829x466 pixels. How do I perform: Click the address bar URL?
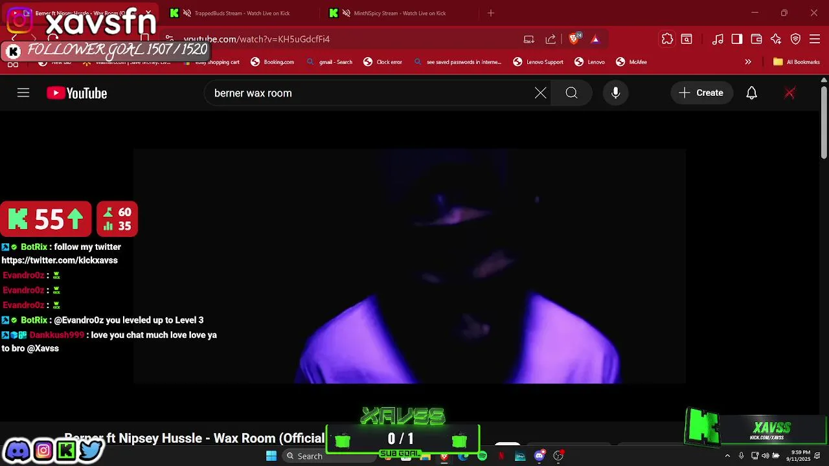(x=256, y=39)
